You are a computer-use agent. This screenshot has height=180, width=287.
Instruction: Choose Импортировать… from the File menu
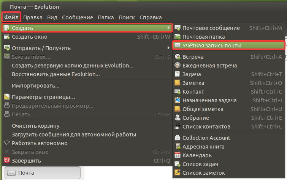coord(35,86)
